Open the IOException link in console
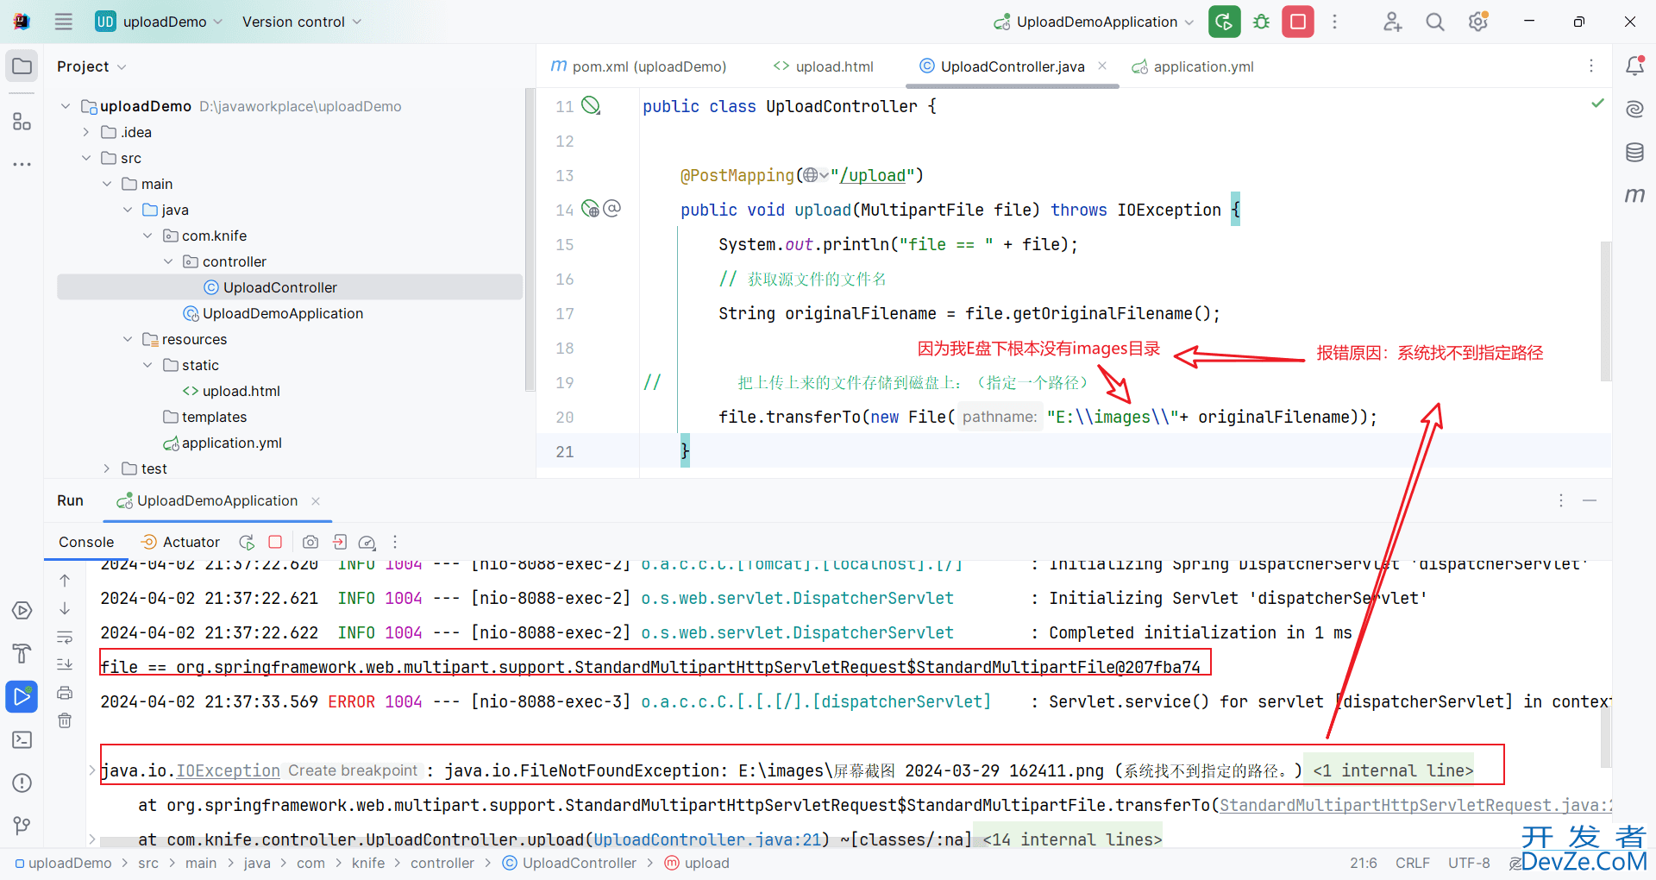 click(228, 770)
